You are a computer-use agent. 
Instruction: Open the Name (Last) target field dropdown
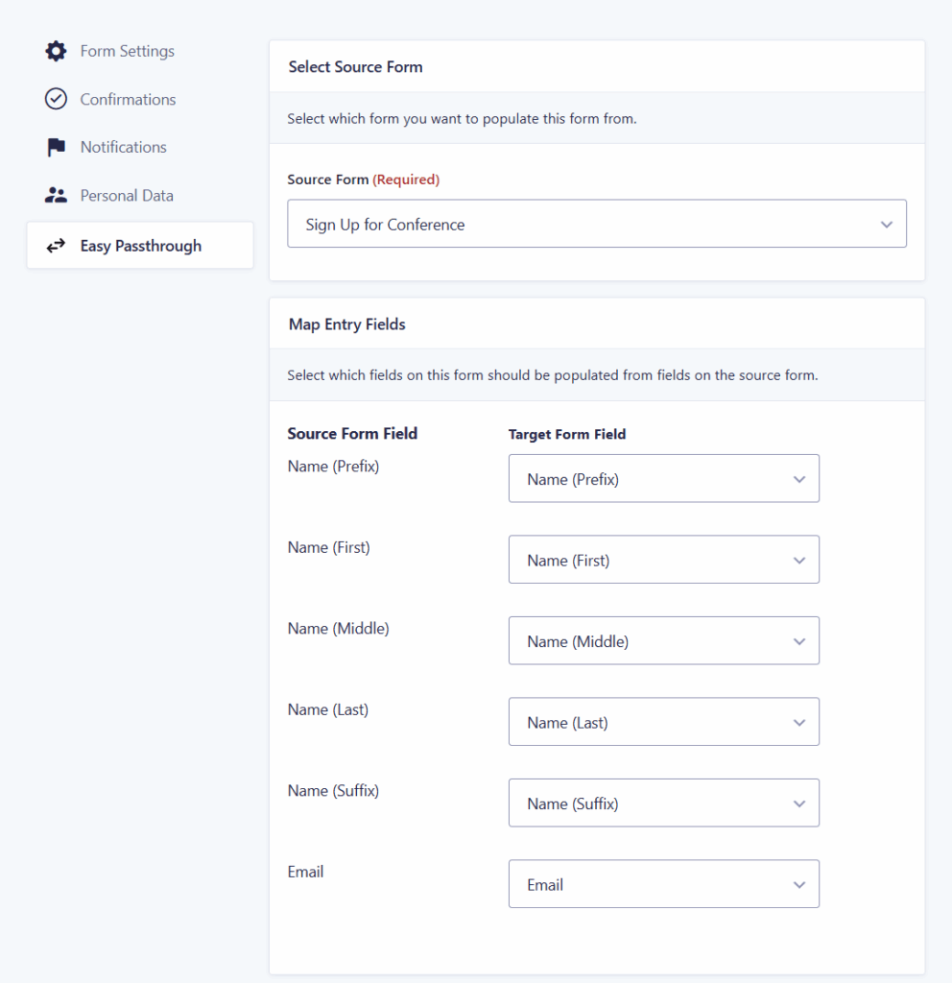click(664, 722)
